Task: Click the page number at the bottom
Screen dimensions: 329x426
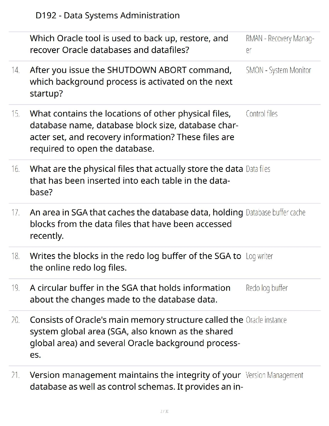Action: [x=164, y=411]
